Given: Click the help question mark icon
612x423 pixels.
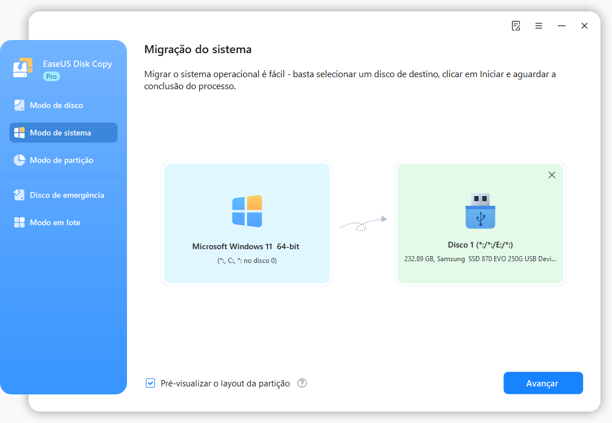Looking at the screenshot, I should pos(303,383).
